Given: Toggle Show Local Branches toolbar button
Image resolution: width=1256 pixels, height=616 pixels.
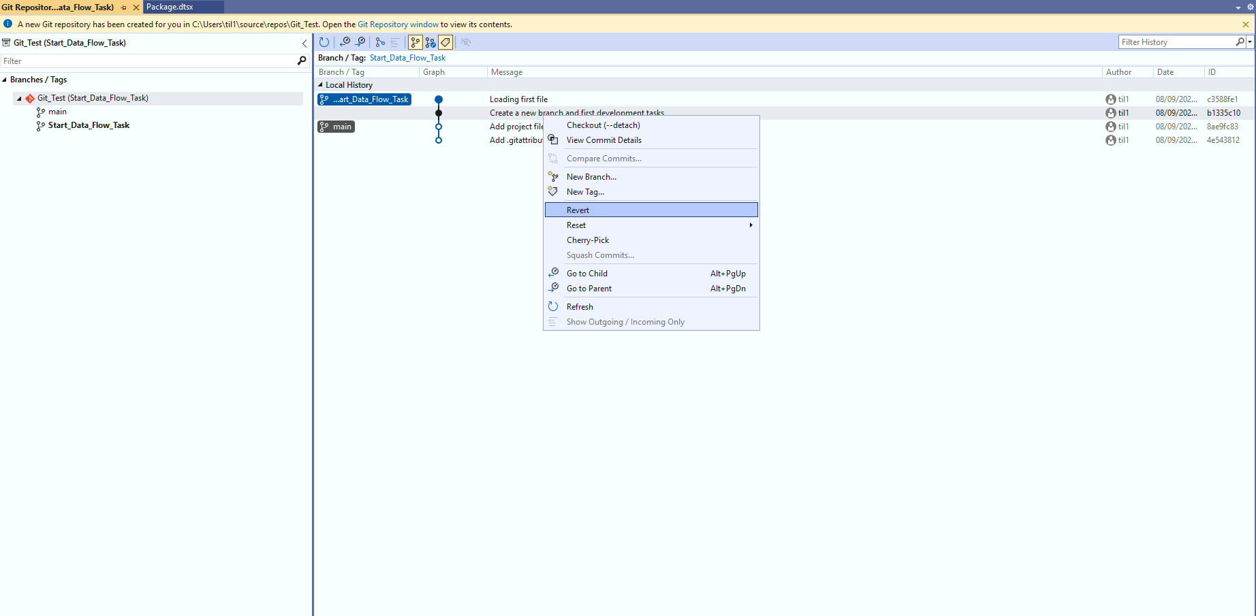Looking at the screenshot, I should (x=415, y=42).
